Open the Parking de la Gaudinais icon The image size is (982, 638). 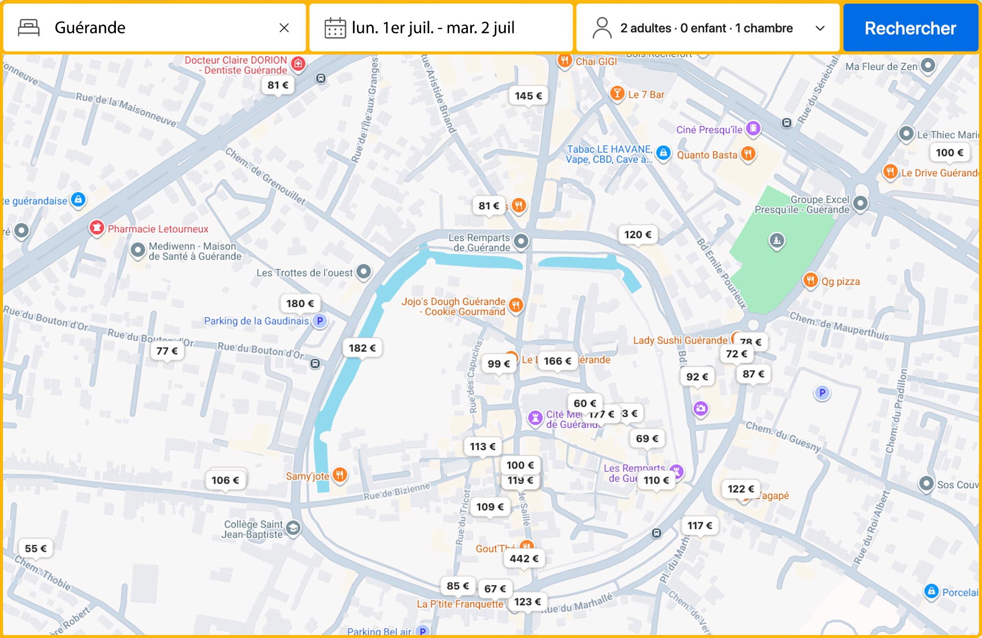tap(320, 321)
